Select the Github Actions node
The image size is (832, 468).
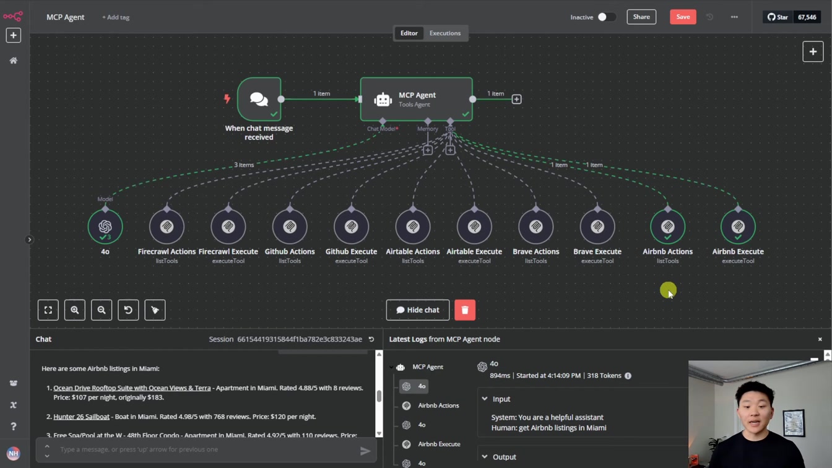290,227
